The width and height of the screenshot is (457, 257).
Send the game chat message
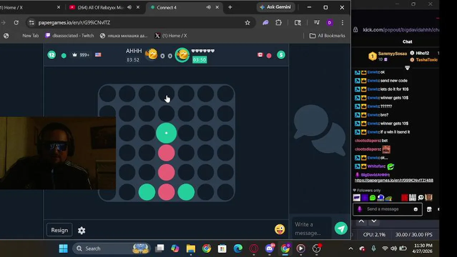(341, 228)
